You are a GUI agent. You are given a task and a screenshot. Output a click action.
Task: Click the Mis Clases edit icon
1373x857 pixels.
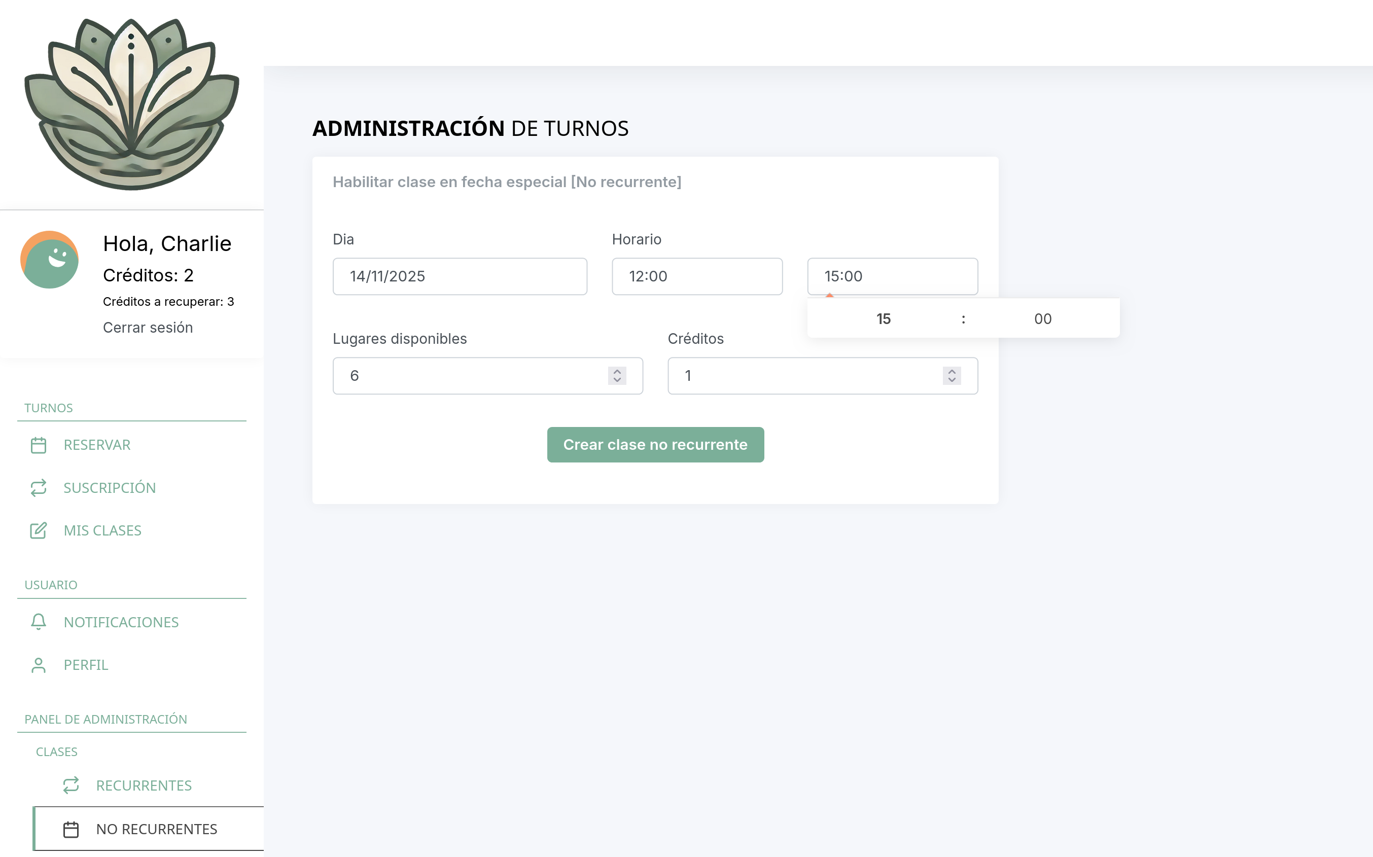[38, 530]
